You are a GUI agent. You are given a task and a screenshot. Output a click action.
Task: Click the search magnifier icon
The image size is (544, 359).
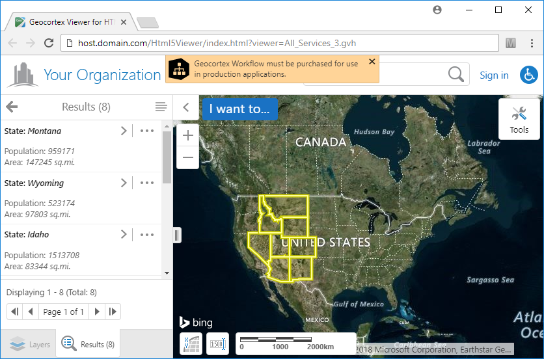pos(457,74)
